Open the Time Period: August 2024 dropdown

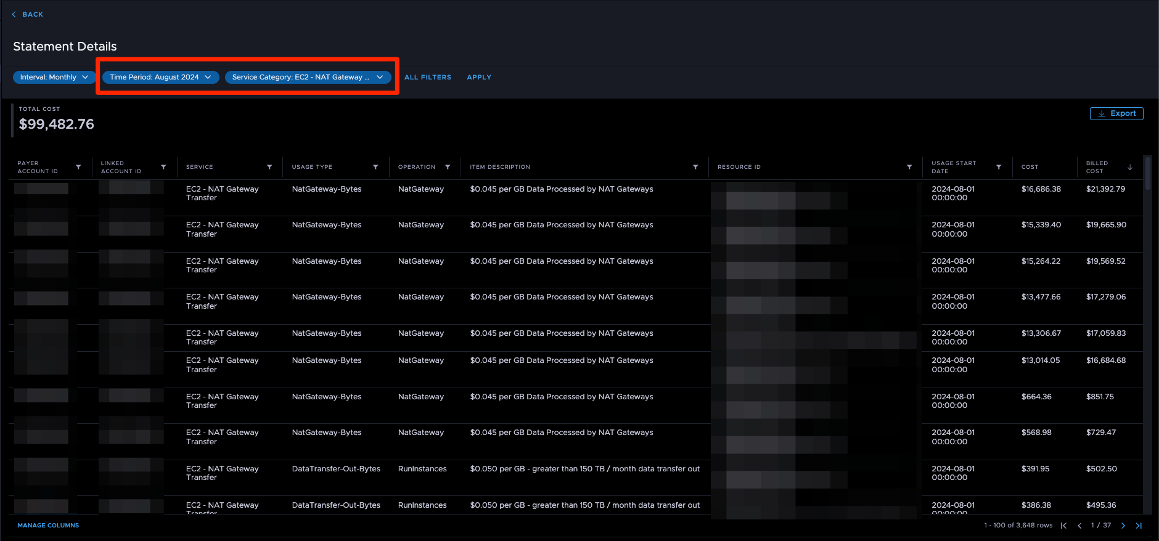(160, 77)
